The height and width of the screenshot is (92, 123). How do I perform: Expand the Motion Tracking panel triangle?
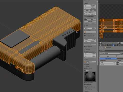(x=85, y=87)
